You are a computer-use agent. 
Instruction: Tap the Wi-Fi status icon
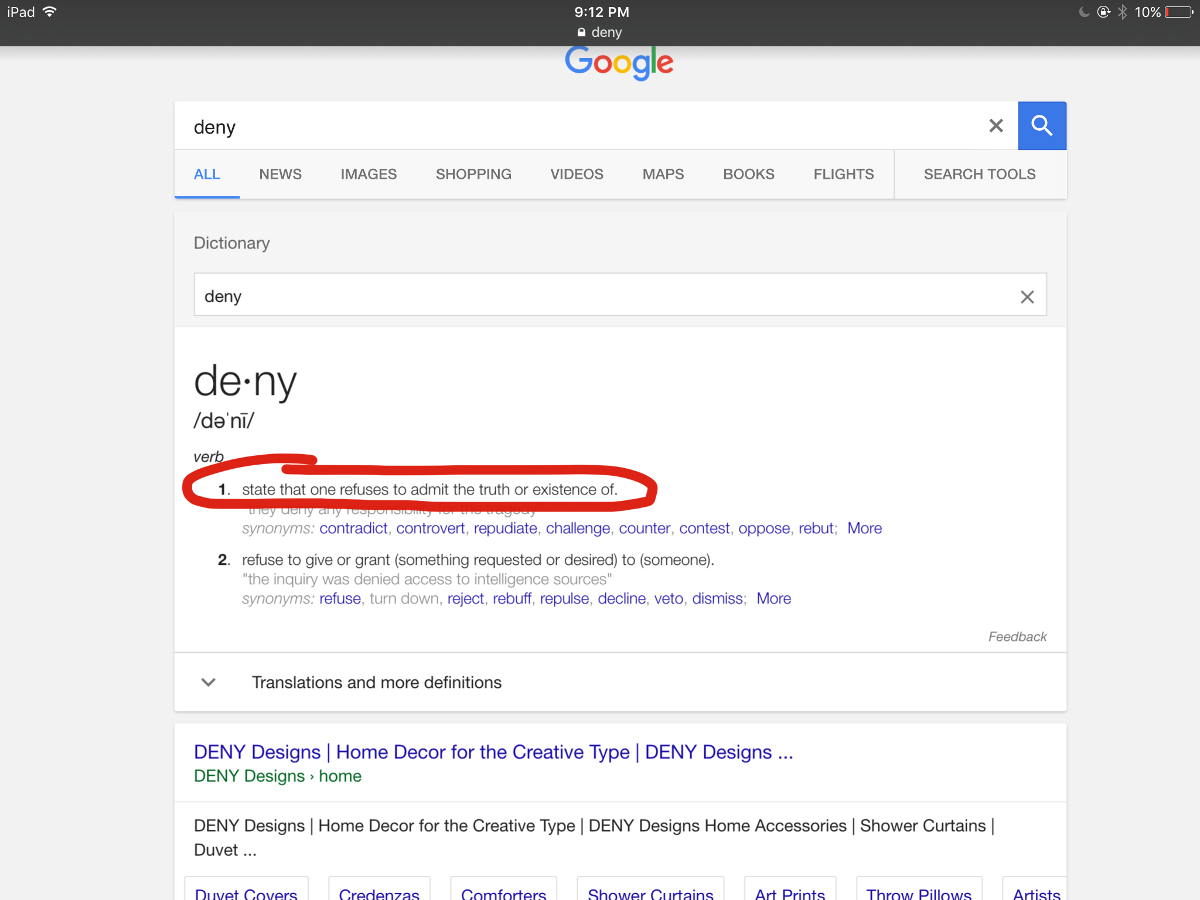pyautogui.click(x=50, y=12)
